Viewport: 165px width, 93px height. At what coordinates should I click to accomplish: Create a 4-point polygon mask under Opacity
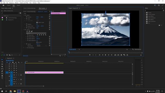[29, 31]
